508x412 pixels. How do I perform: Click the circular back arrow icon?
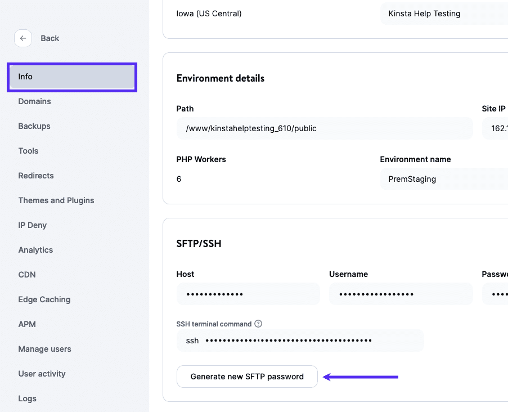click(23, 38)
